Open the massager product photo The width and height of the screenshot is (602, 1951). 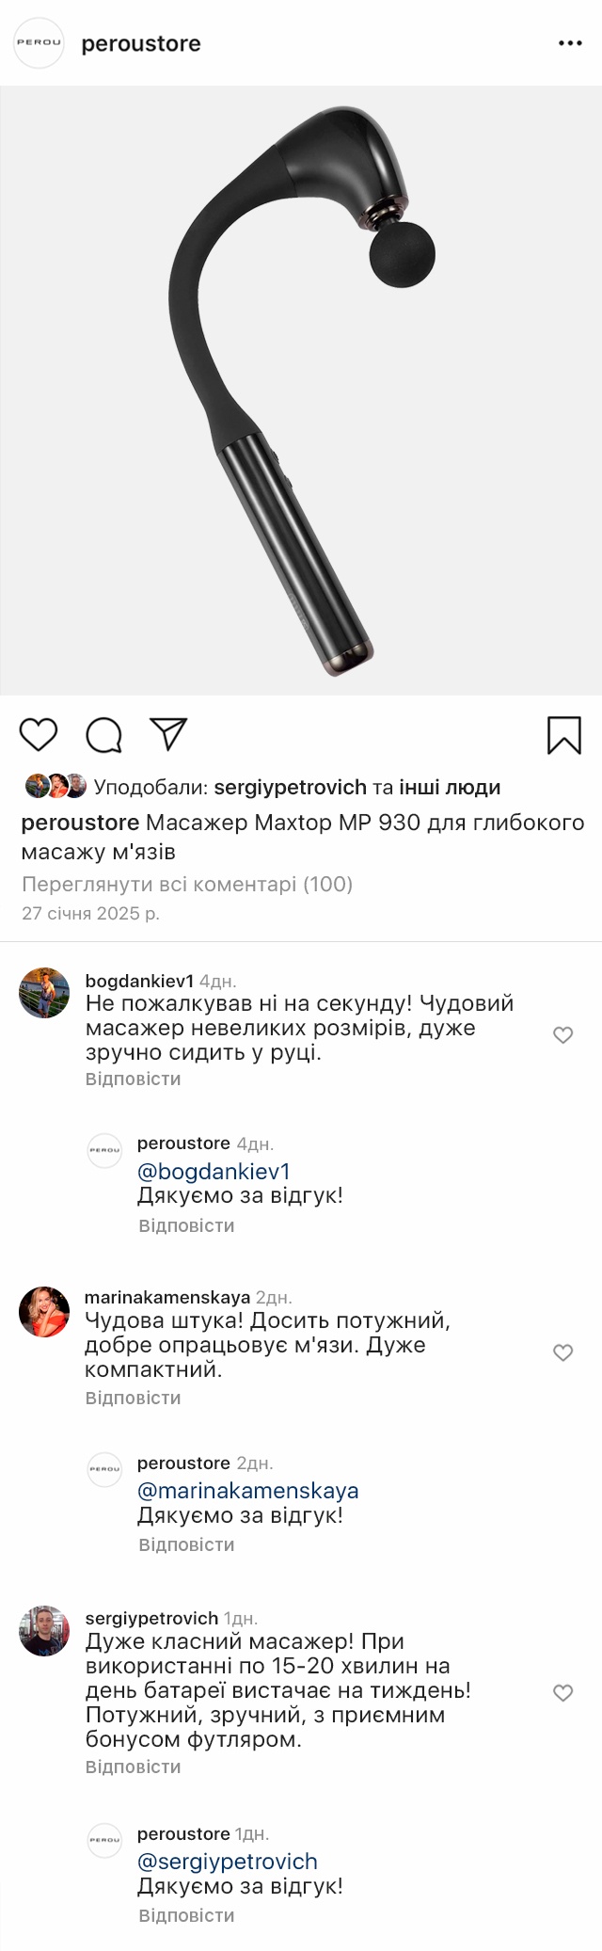click(301, 391)
